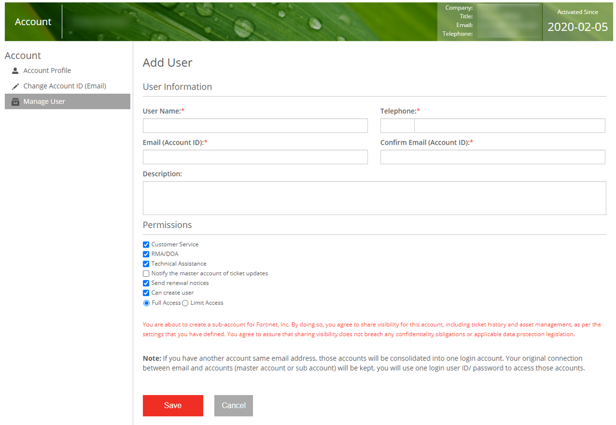Screen dimensions: 616x425
Task: Uncheck Send renewal notices
Action: (146, 283)
